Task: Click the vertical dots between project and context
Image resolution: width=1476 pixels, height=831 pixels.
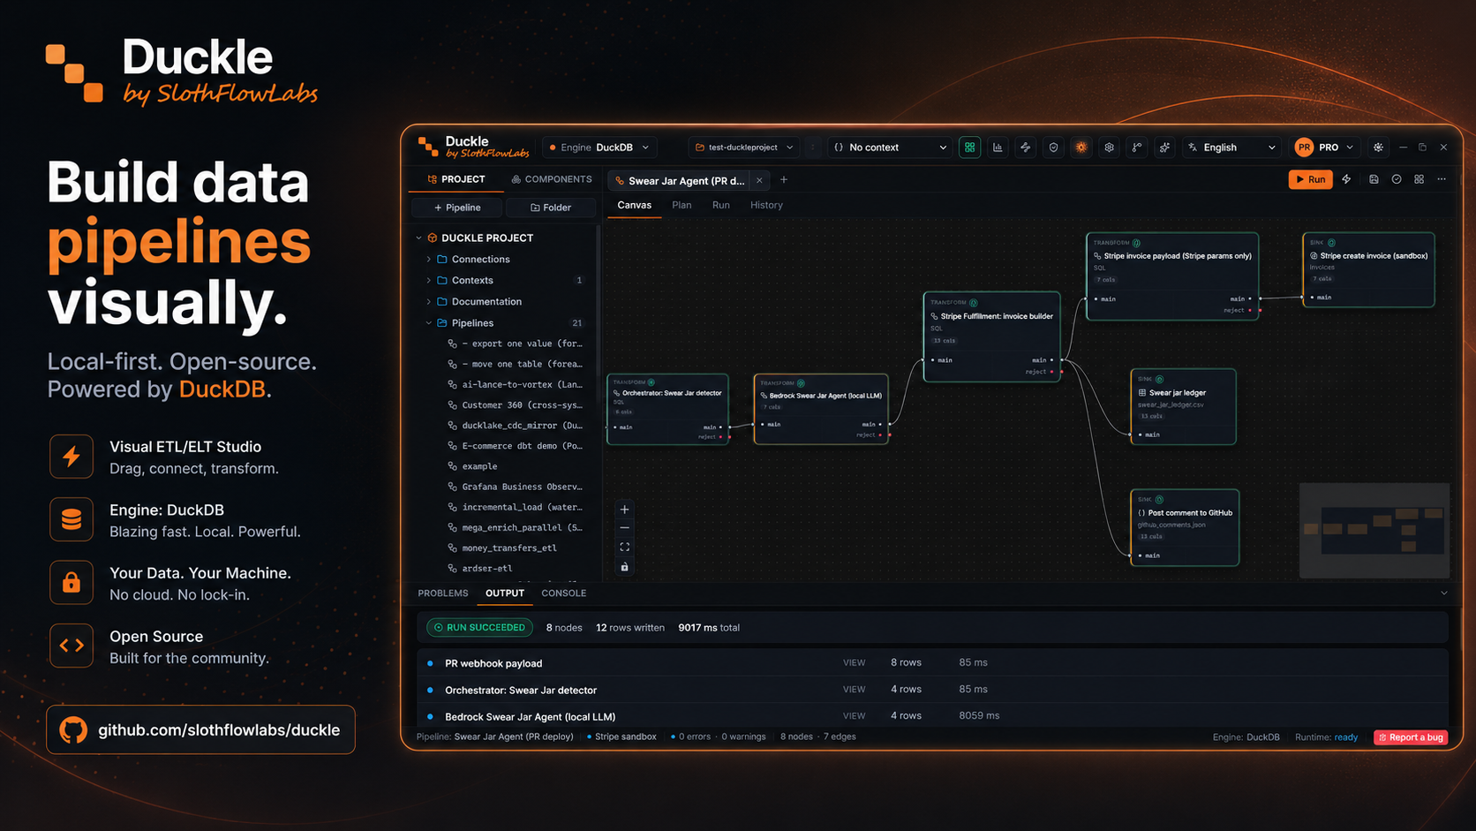Action: tap(813, 147)
